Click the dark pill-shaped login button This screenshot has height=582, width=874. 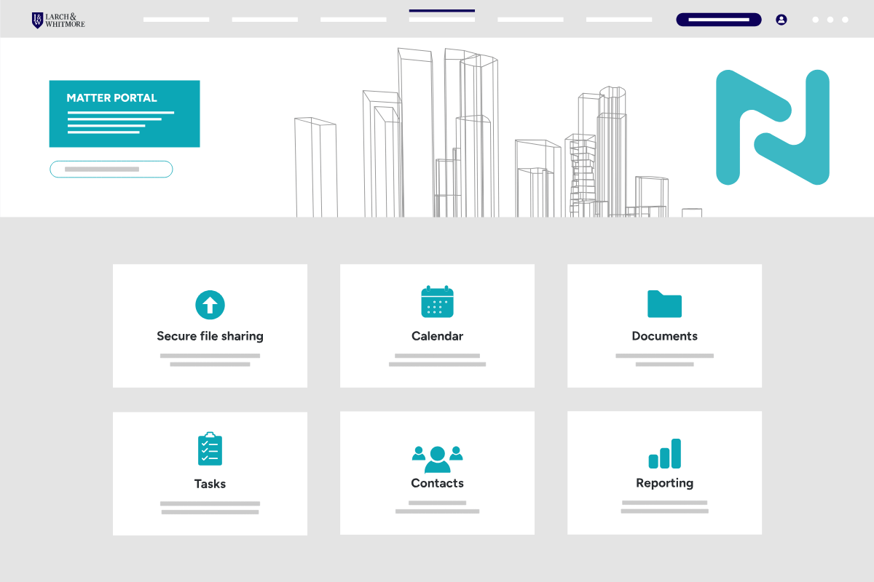pyautogui.click(x=718, y=20)
